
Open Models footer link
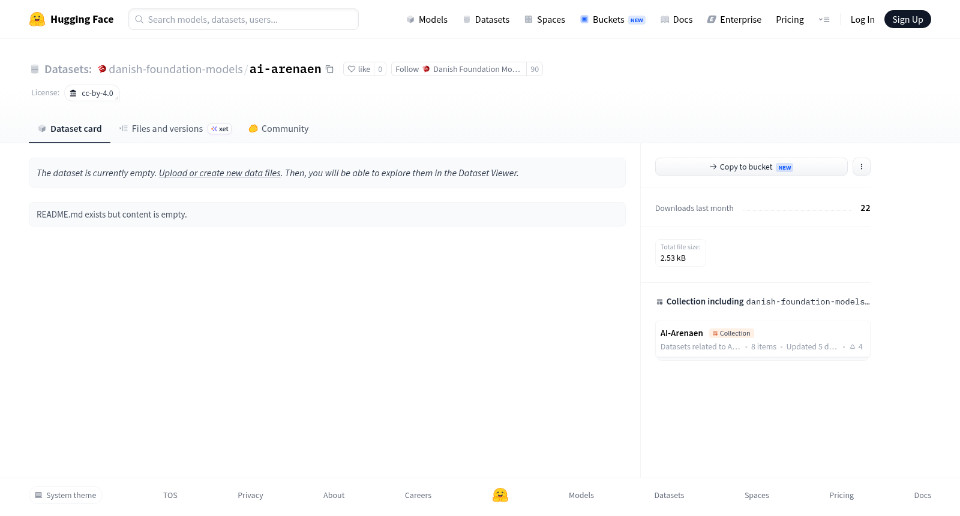click(x=581, y=495)
